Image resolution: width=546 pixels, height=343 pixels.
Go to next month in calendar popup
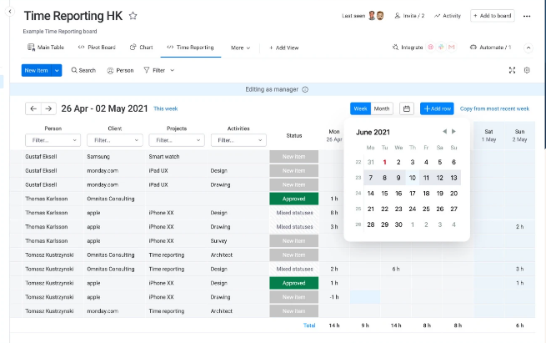453,131
